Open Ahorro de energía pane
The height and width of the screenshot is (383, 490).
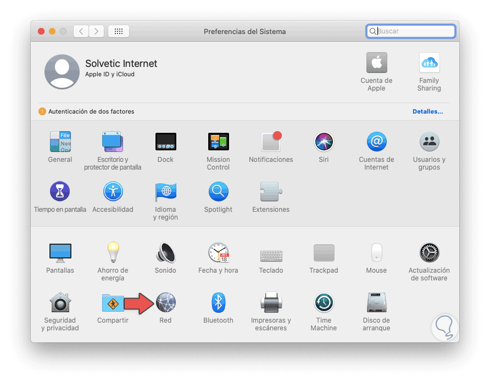[x=113, y=252]
